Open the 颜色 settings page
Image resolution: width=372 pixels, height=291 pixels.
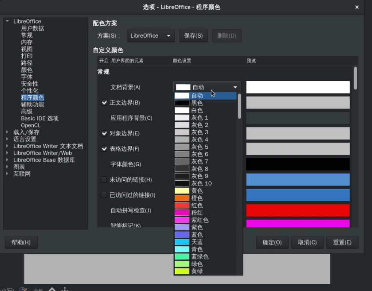pos(27,70)
